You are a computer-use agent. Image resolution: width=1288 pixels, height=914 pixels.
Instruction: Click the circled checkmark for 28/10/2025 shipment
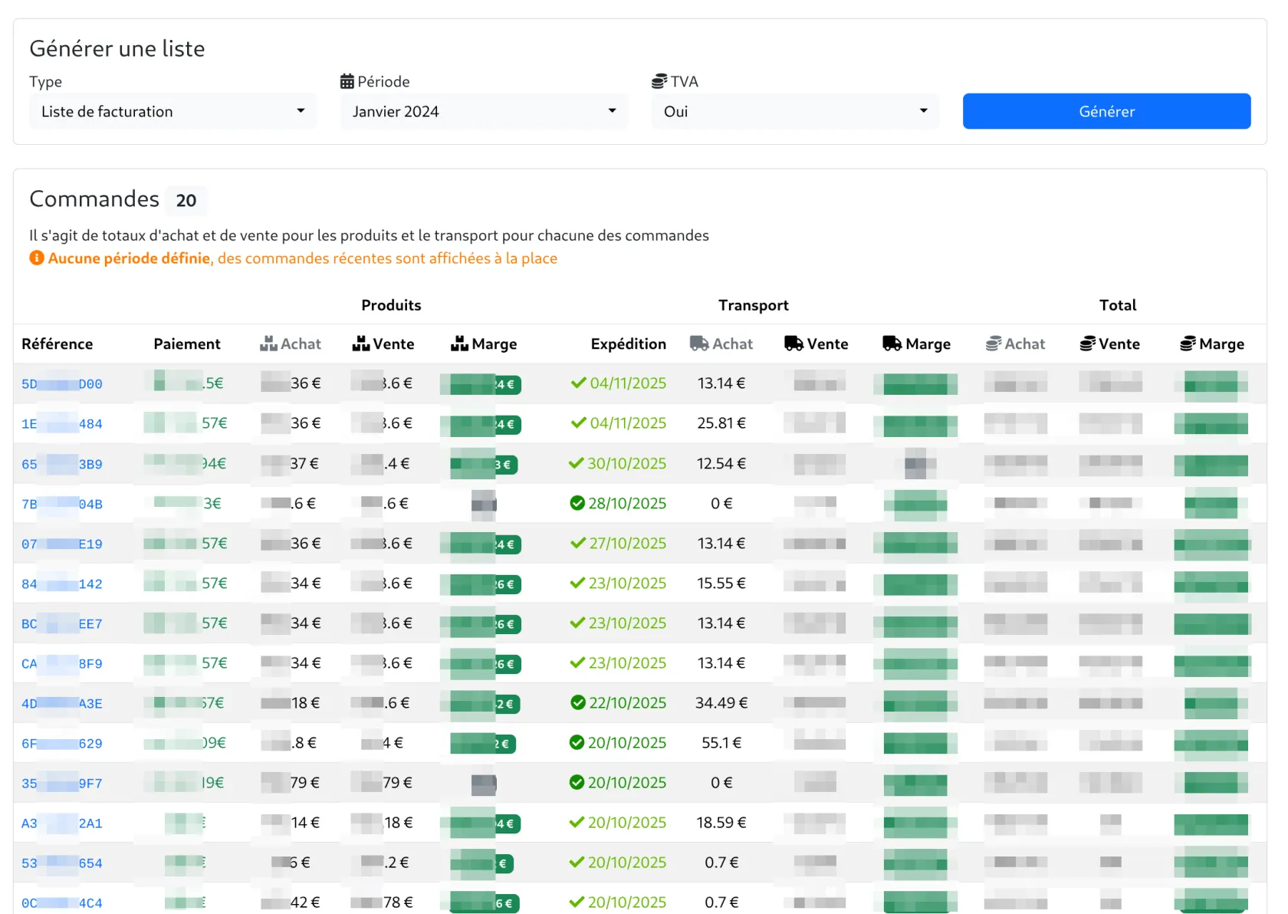tap(577, 503)
